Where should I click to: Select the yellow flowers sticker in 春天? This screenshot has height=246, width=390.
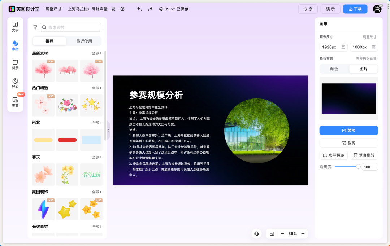[67, 175]
